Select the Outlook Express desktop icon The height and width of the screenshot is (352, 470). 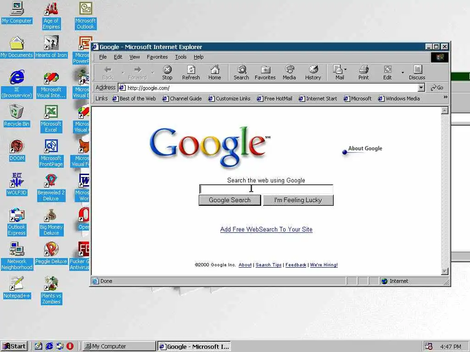coord(17,222)
